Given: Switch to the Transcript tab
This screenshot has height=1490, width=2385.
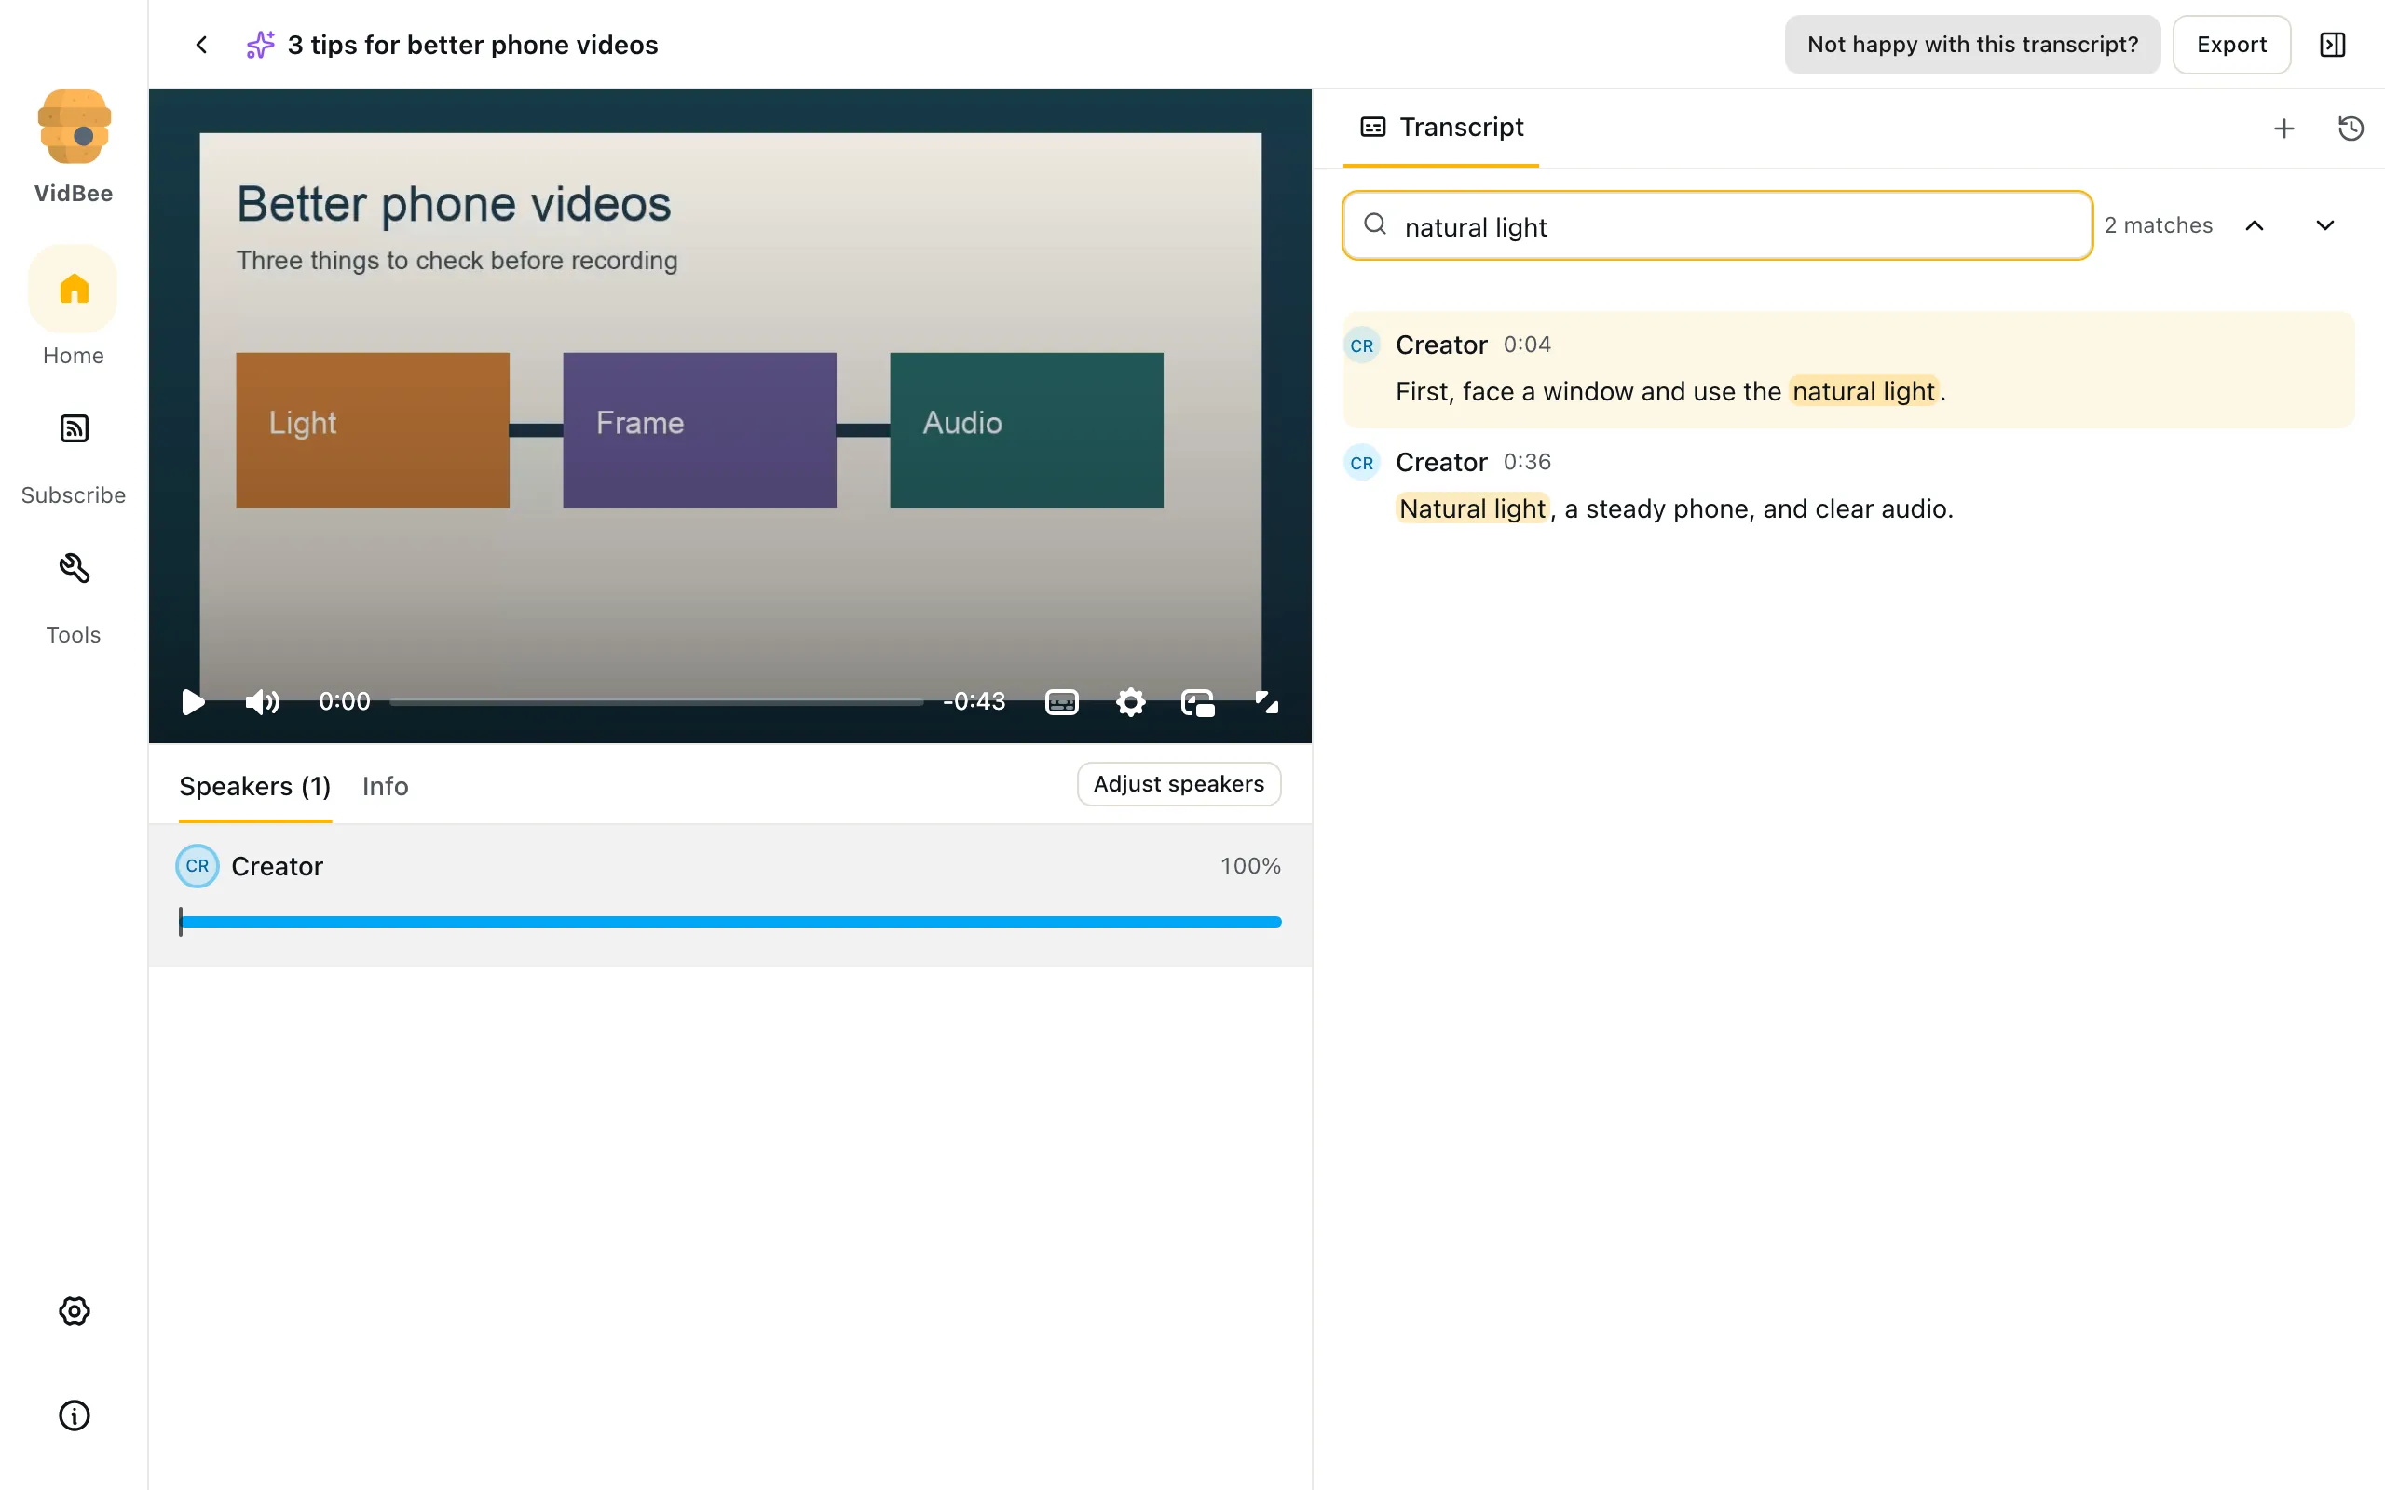Looking at the screenshot, I should tap(1441, 128).
